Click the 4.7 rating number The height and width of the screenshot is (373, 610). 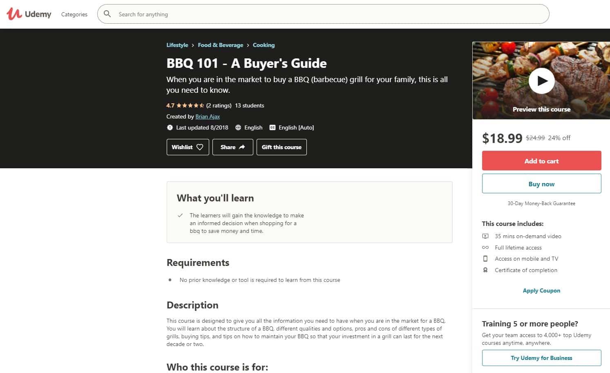(170, 105)
